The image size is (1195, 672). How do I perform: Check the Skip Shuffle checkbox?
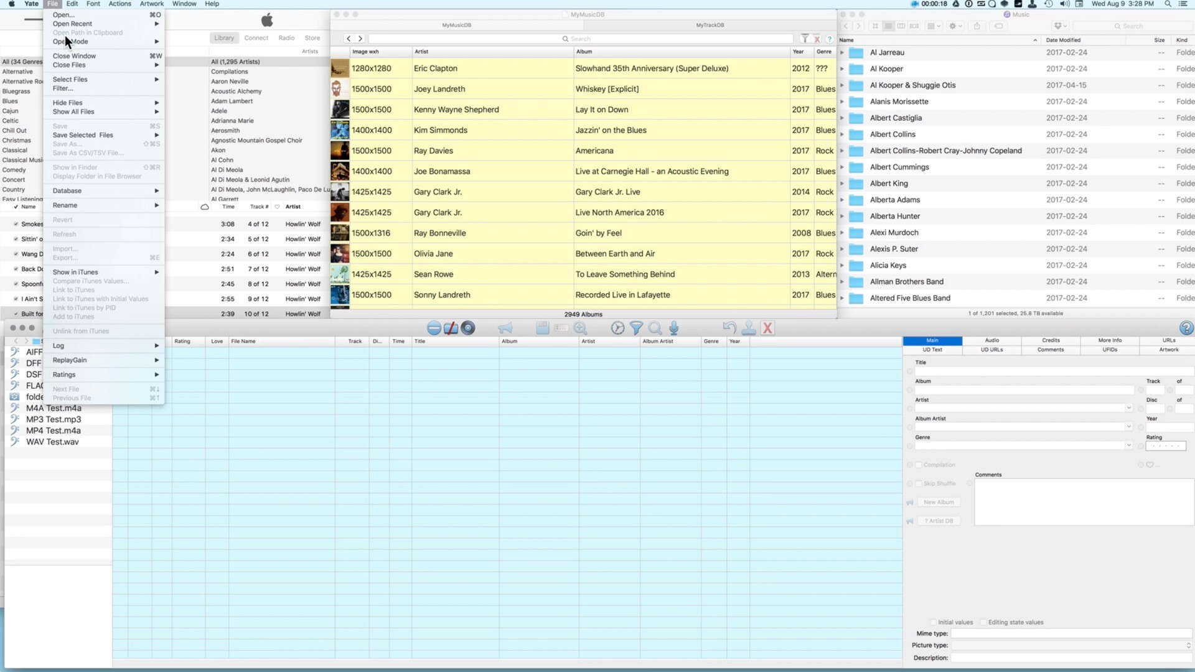pyautogui.click(x=919, y=483)
